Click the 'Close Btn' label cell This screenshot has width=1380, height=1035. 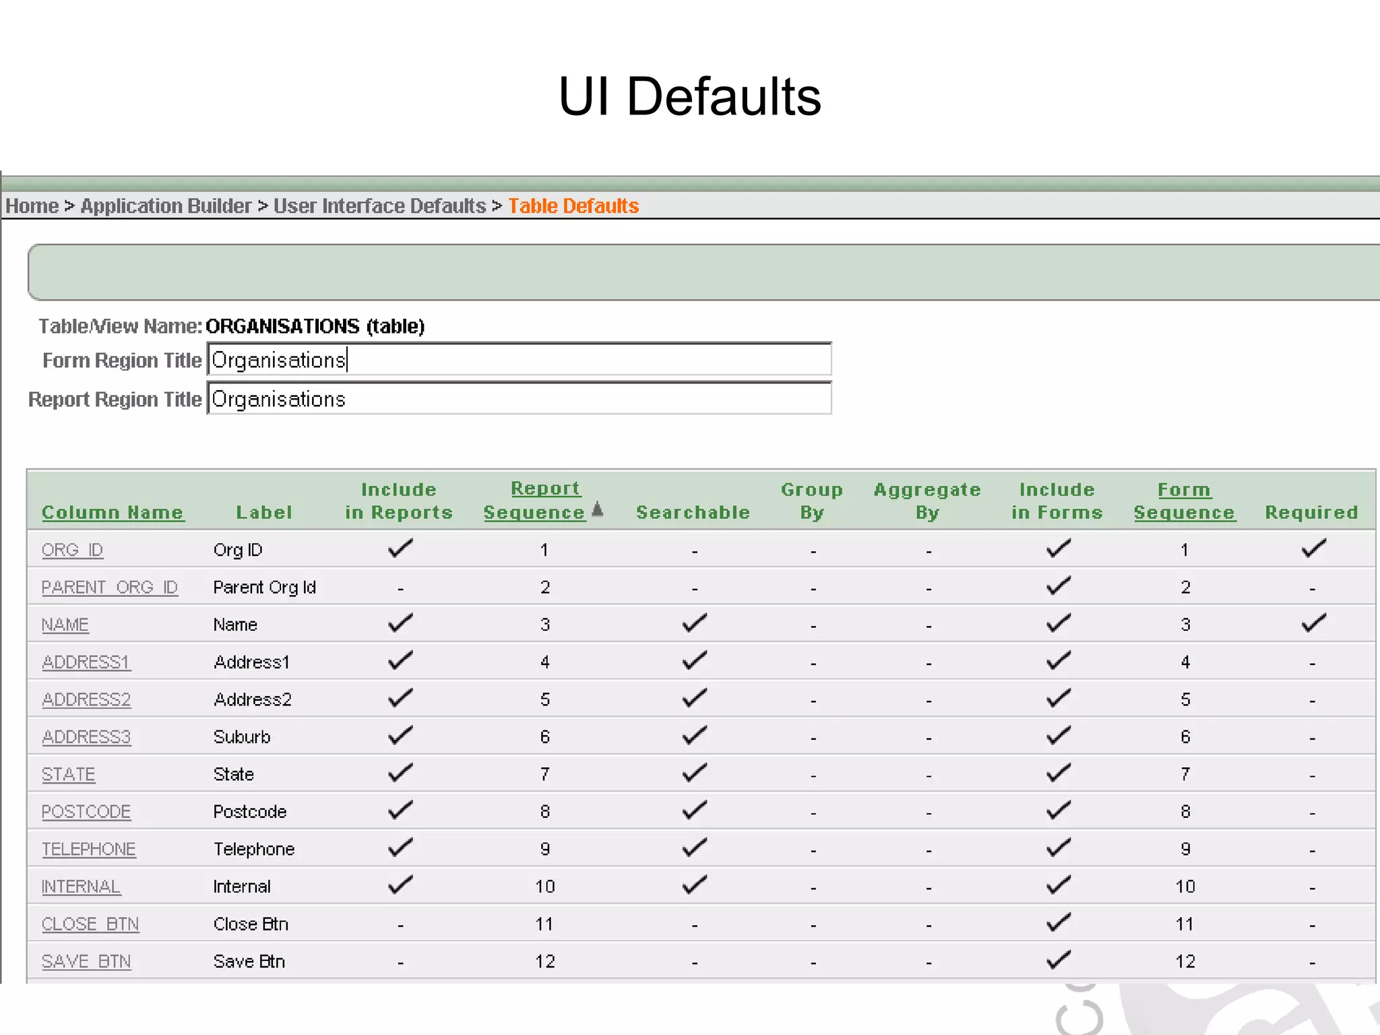tap(251, 924)
